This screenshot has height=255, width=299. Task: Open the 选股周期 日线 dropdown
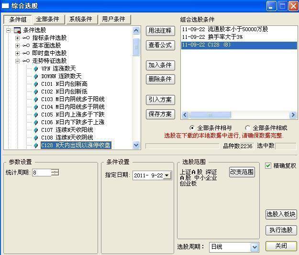tap(255, 247)
